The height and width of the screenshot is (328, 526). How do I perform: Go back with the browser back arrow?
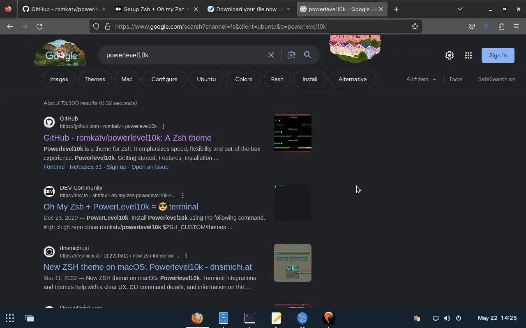pyautogui.click(x=10, y=26)
